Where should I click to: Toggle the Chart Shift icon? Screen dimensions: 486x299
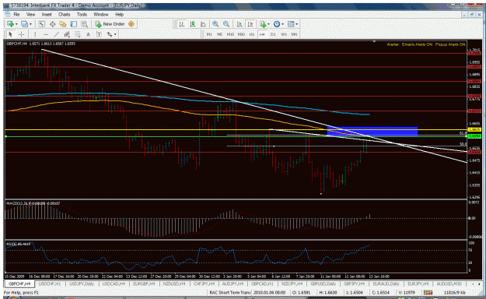click(x=250, y=24)
